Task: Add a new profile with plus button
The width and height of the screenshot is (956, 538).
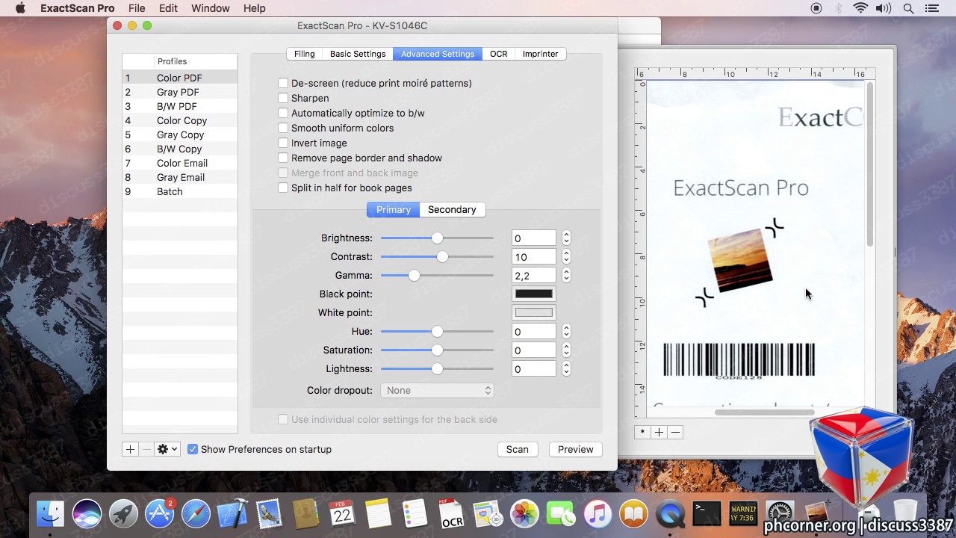Action: coord(130,449)
